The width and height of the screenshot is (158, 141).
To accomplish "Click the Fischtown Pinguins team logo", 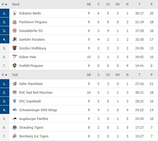I will tap(14, 22).
